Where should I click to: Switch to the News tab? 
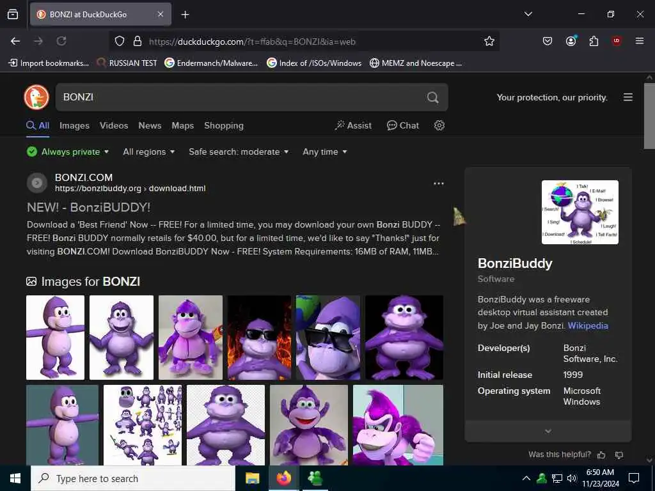pyautogui.click(x=150, y=126)
